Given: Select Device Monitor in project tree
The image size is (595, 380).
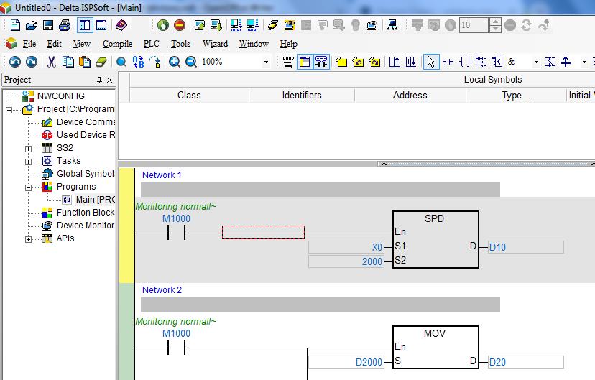Looking at the screenshot, I should (85, 226).
